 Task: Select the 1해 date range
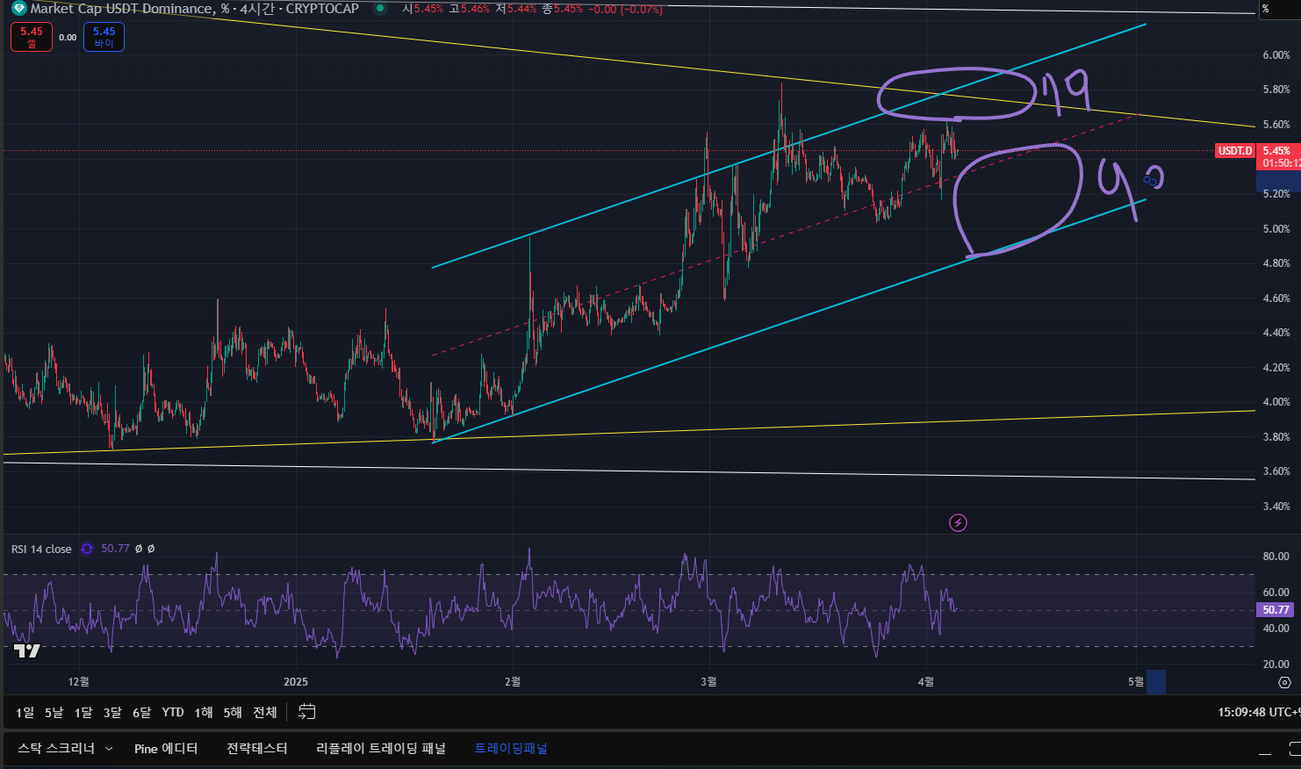click(x=204, y=712)
